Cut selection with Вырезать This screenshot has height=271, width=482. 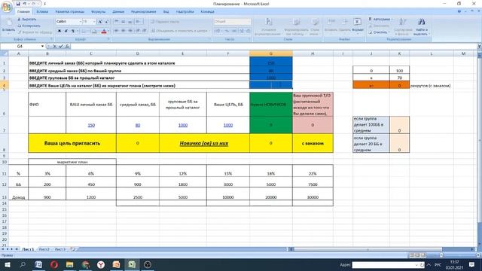click(x=27, y=20)
